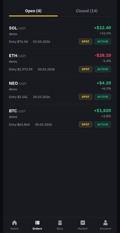View the +$1,820 BTC profit value
This screenshot has height=233, width=120.
point(103,111)
